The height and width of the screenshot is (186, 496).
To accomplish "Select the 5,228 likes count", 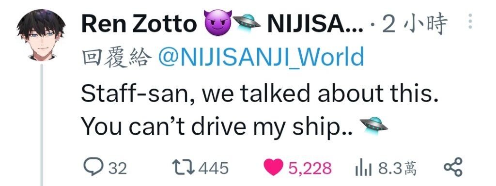I will coord(310,168).
